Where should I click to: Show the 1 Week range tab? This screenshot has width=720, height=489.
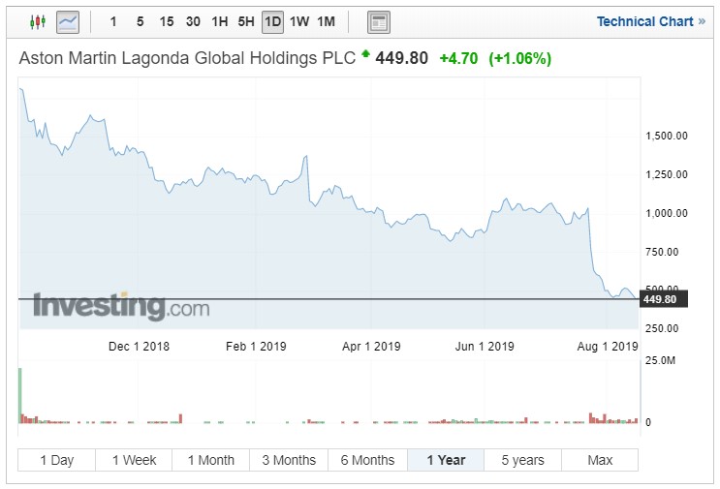pos(134,460)
